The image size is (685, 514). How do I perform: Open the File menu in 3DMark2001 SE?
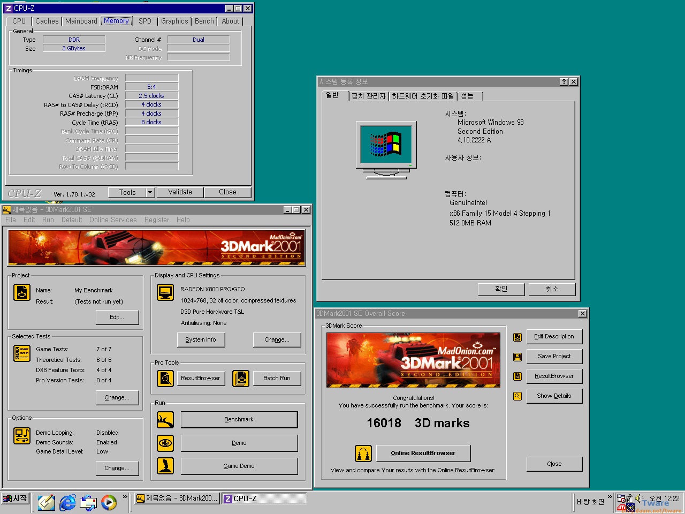11,220
